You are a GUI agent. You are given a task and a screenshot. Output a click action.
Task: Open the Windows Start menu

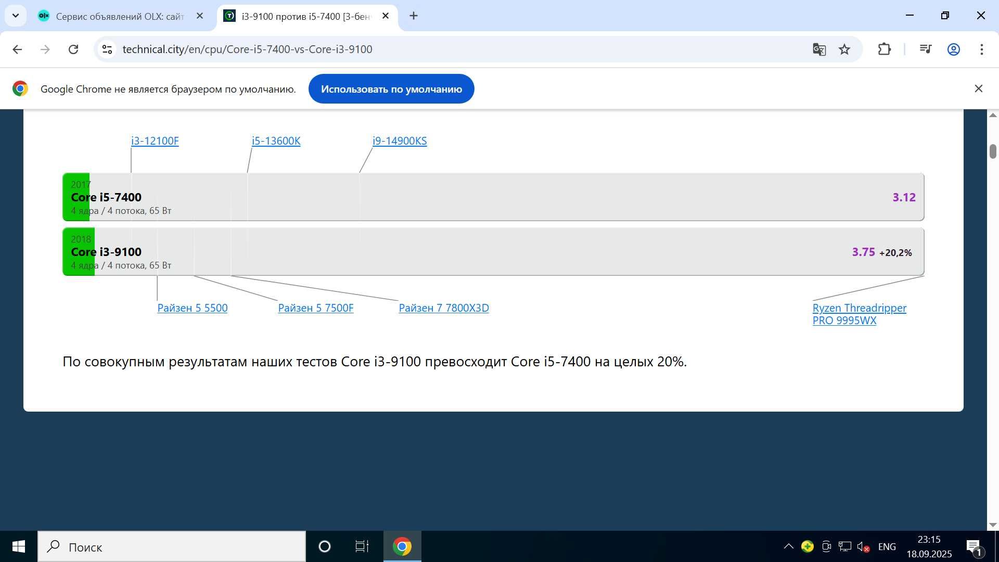tap(19, 546)
